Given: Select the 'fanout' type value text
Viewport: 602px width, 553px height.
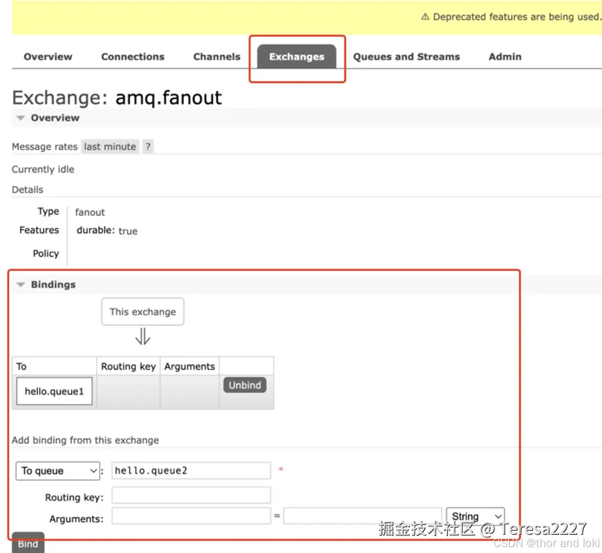Looking at the screenshot, I should [x=90, y=212].
